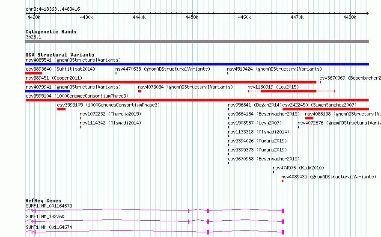The image size is (381, 237).
Task: Click the nsv1160919 Lou2015 label
Action: pyautogui.click(x=273, y=87)
